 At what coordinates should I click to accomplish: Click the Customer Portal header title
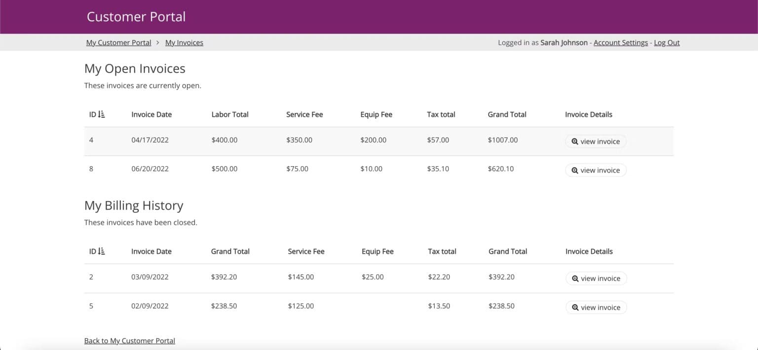tap(136, 16)
